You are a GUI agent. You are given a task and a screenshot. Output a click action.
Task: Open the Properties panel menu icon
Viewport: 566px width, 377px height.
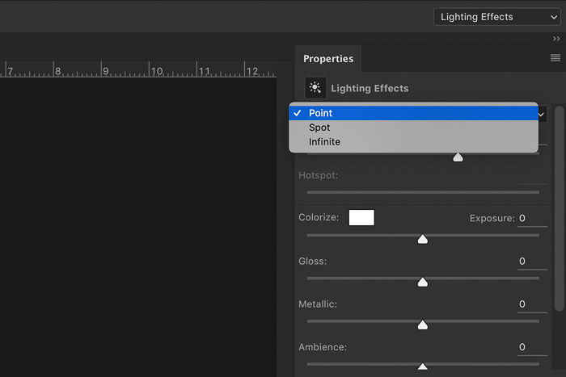(555, 57)
